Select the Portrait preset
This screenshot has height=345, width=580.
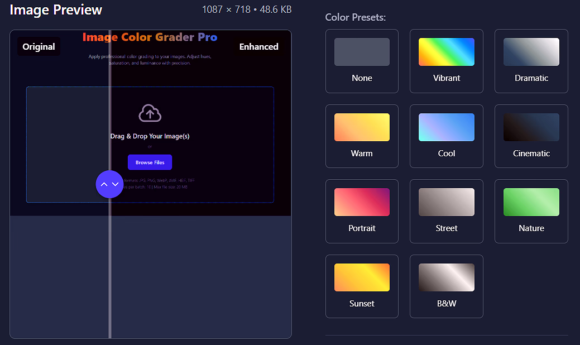pos(362,211)
